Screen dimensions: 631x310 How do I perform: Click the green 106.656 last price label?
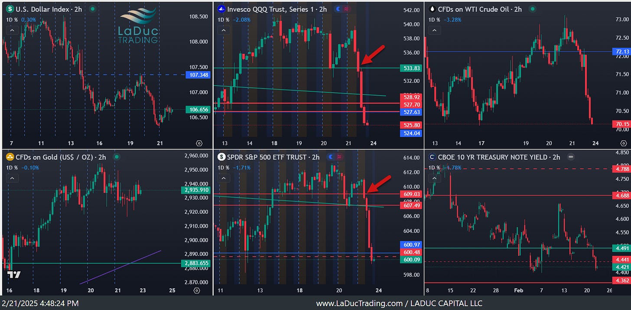(197, 110)
